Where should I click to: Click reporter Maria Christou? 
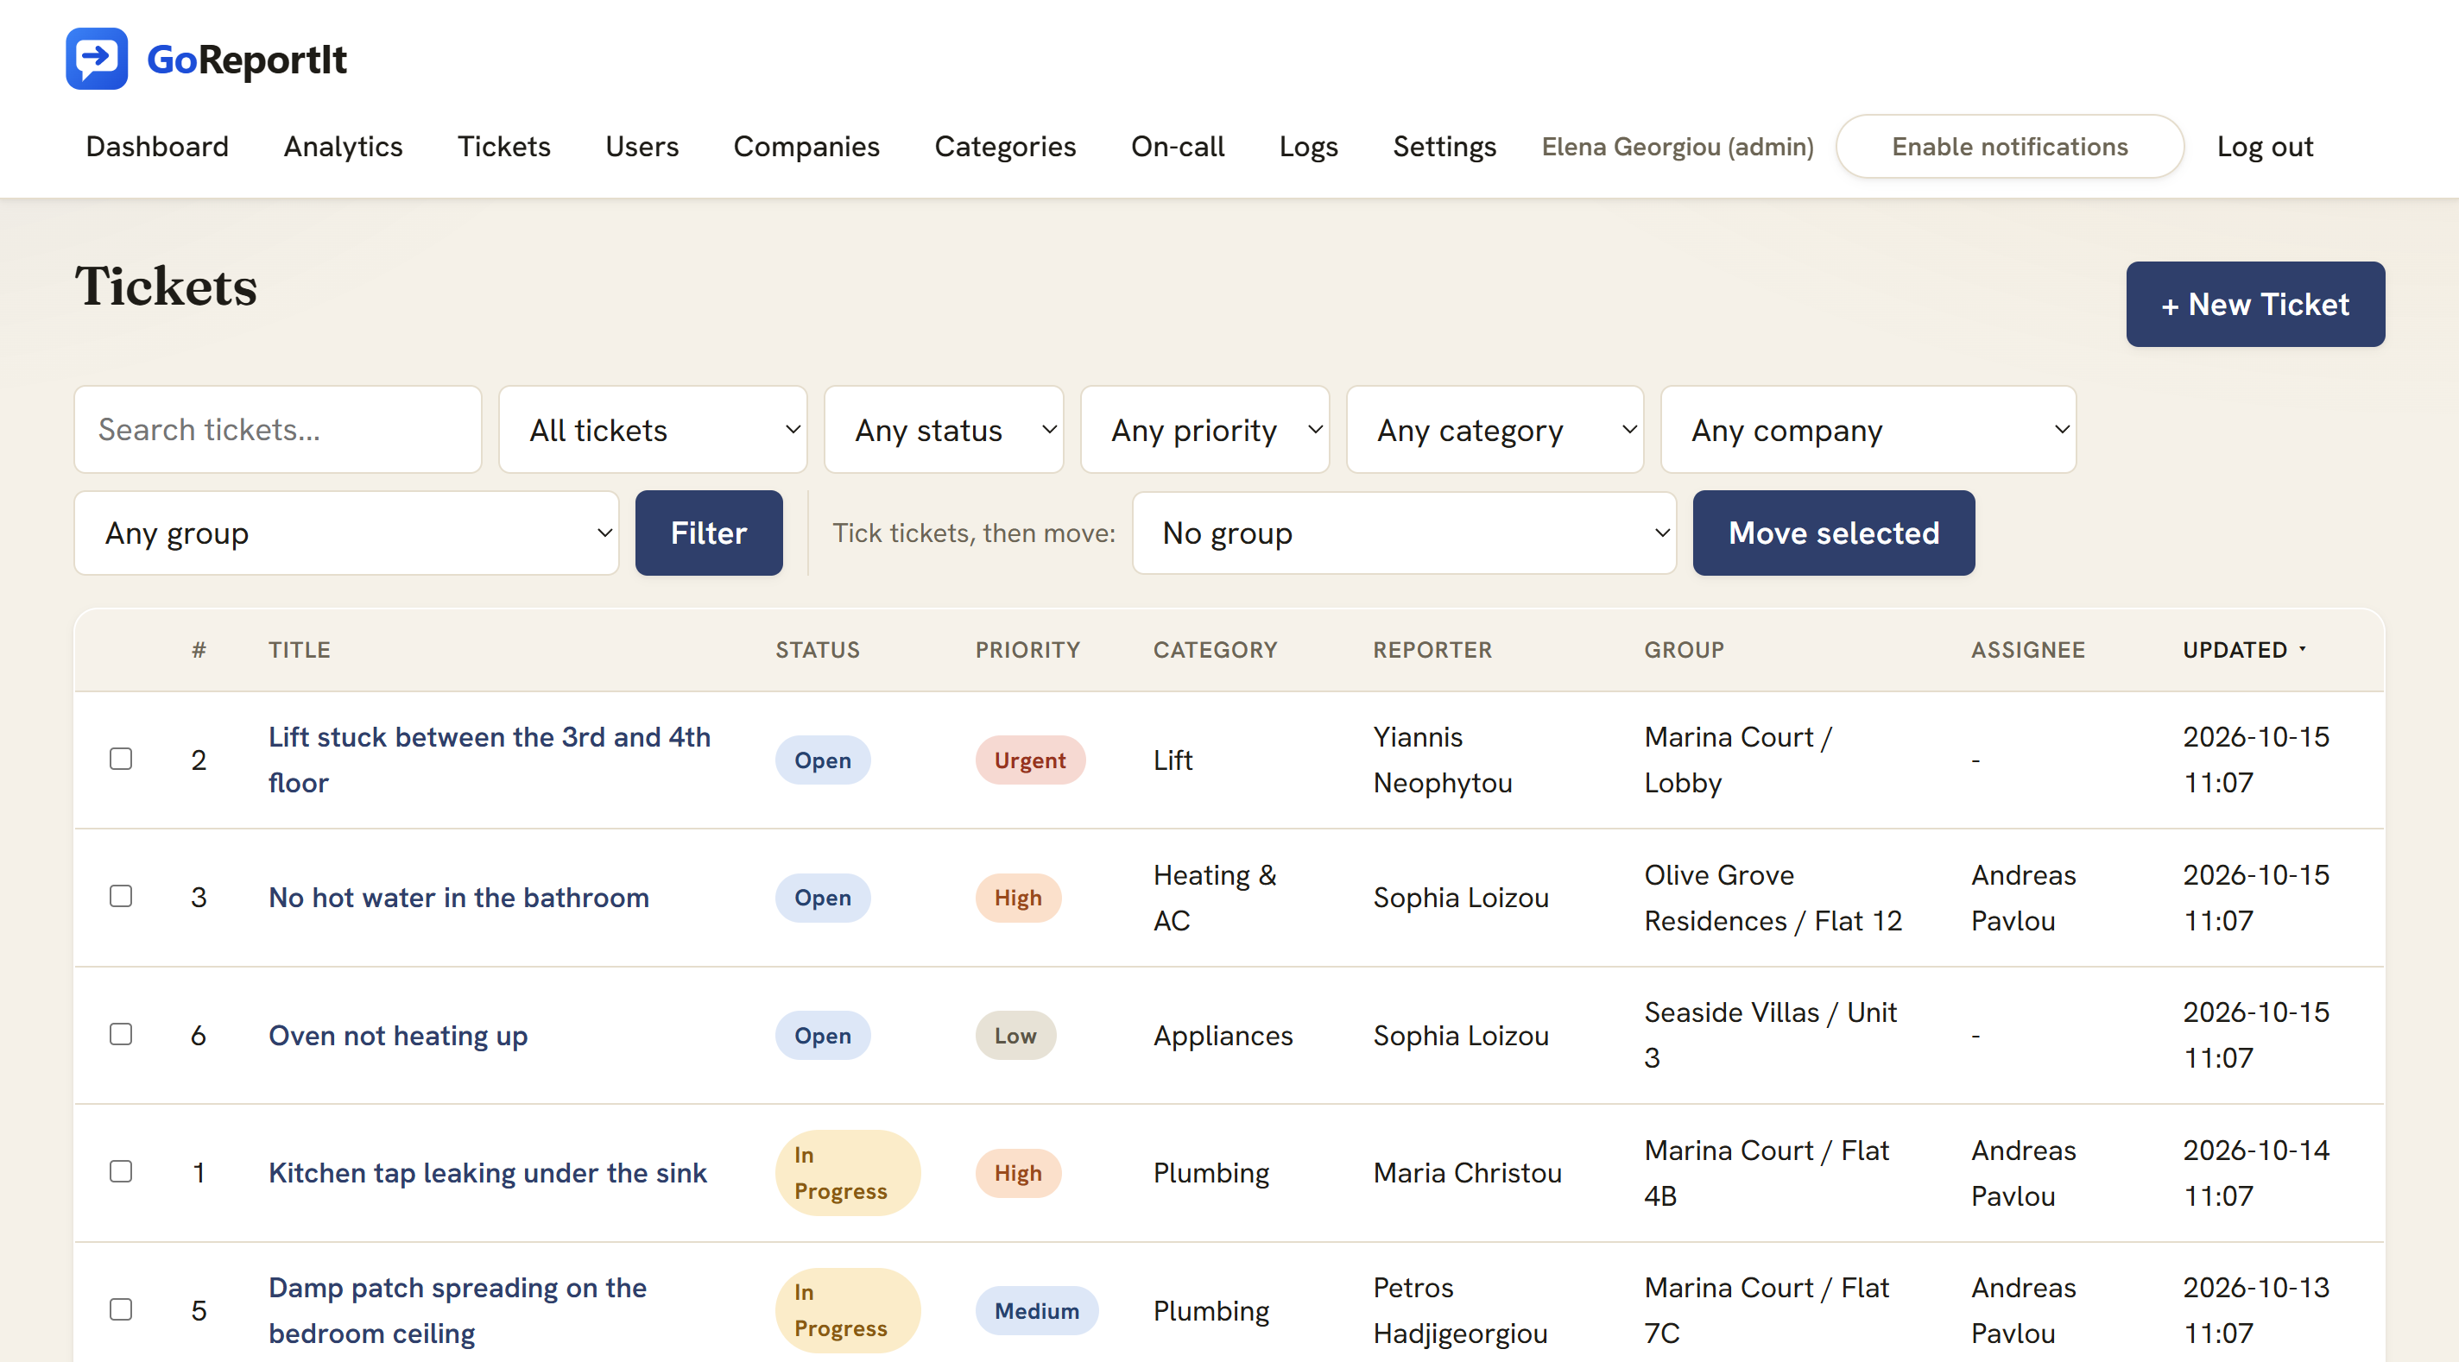[1467, 1172]
